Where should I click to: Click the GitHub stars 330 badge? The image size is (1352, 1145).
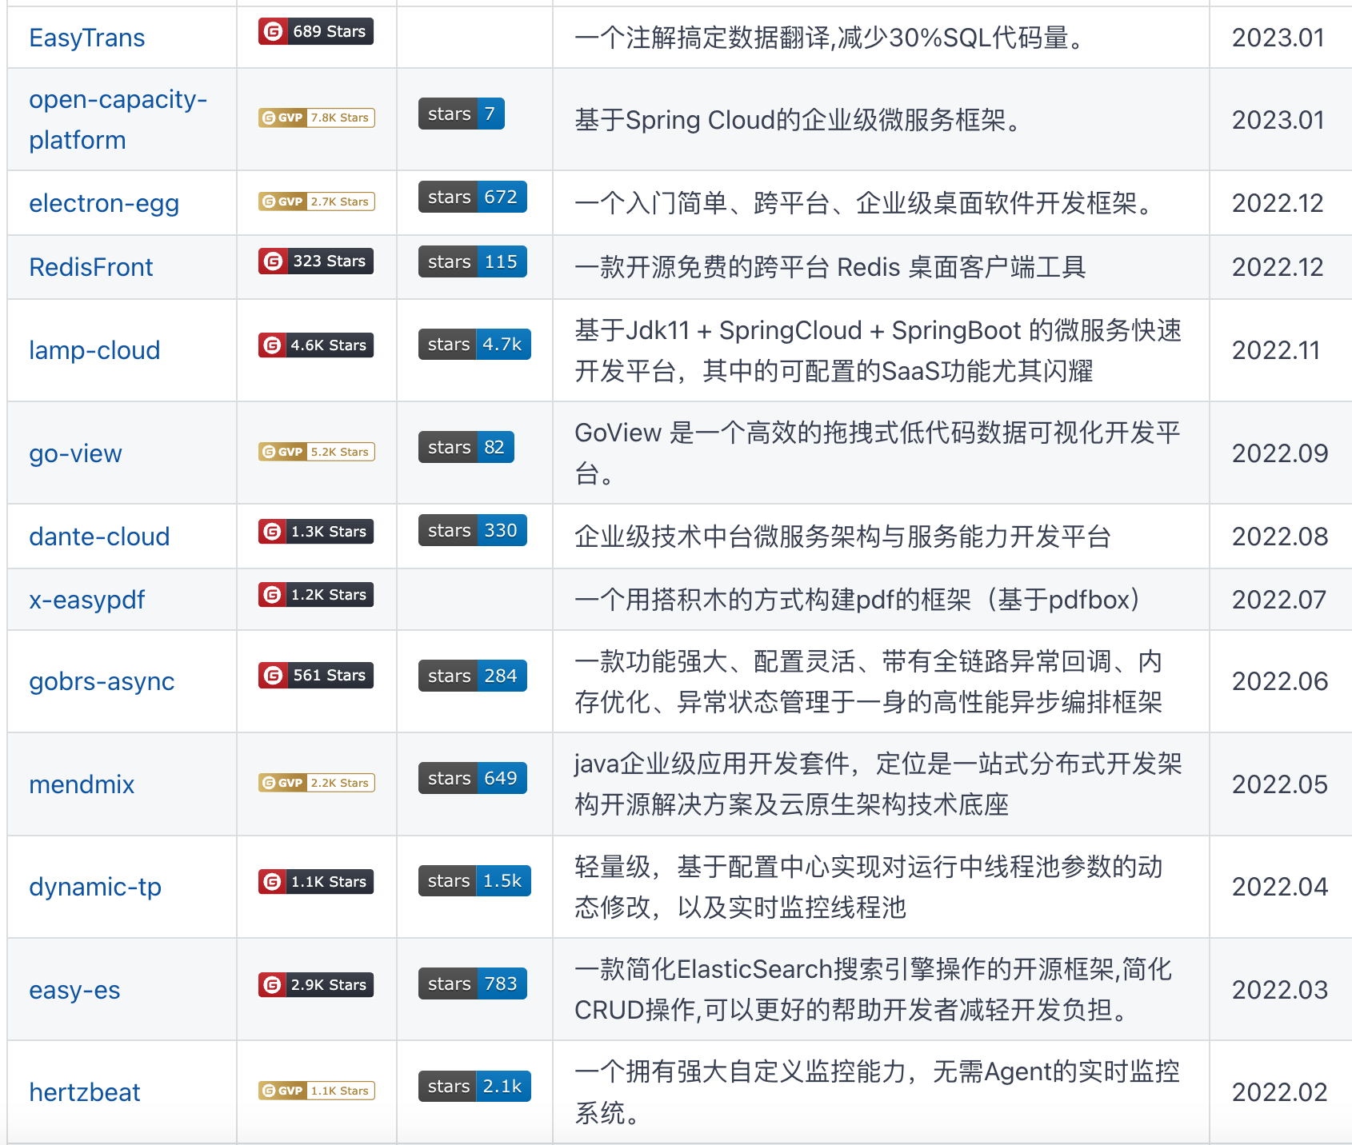(x=473, y=530)
